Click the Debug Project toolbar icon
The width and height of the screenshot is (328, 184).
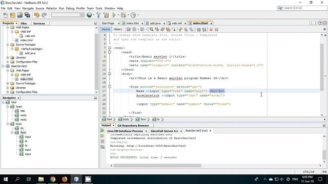pos(123,15)
